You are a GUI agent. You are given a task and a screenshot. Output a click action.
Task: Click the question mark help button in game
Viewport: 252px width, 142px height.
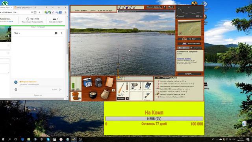click(x=165, y=7)
